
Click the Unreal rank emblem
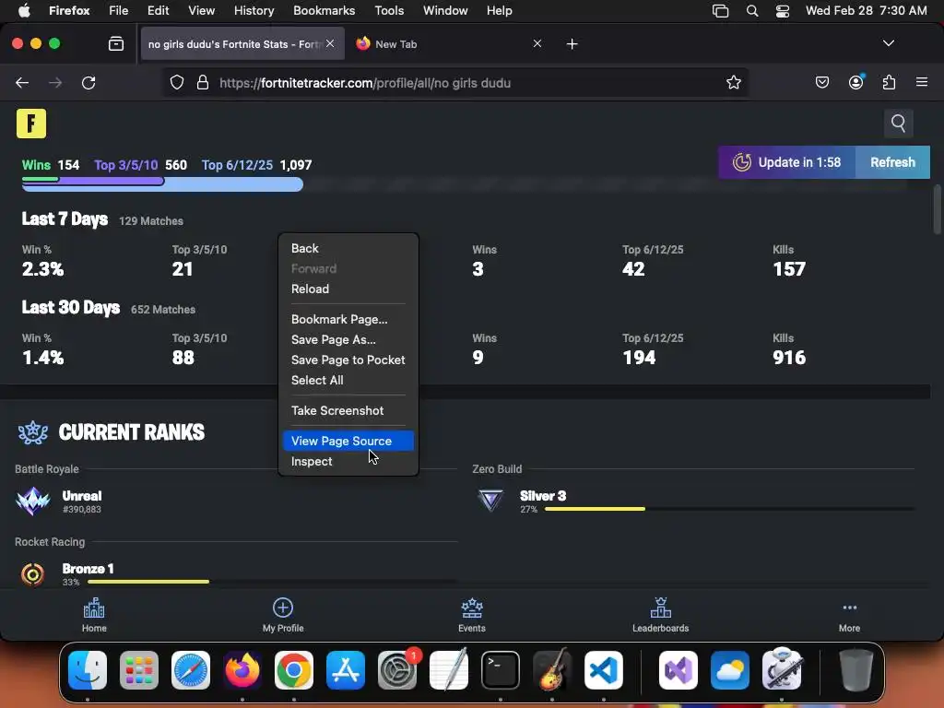coord(32,501)
